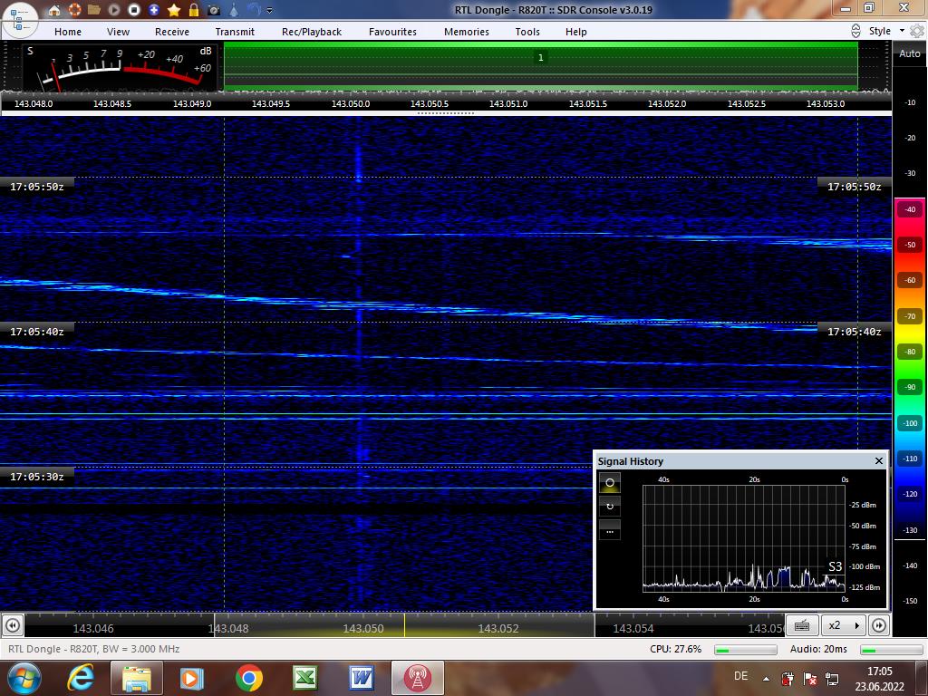This screenshot has height=696, width=928.
Task: Click the camera screenshot icon
Action: pyautogui.click(x=214, y=10)
